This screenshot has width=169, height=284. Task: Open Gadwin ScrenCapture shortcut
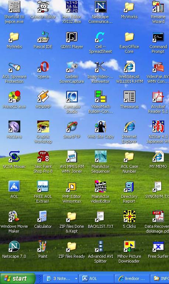pyautogui.click(x=72, y=67)
